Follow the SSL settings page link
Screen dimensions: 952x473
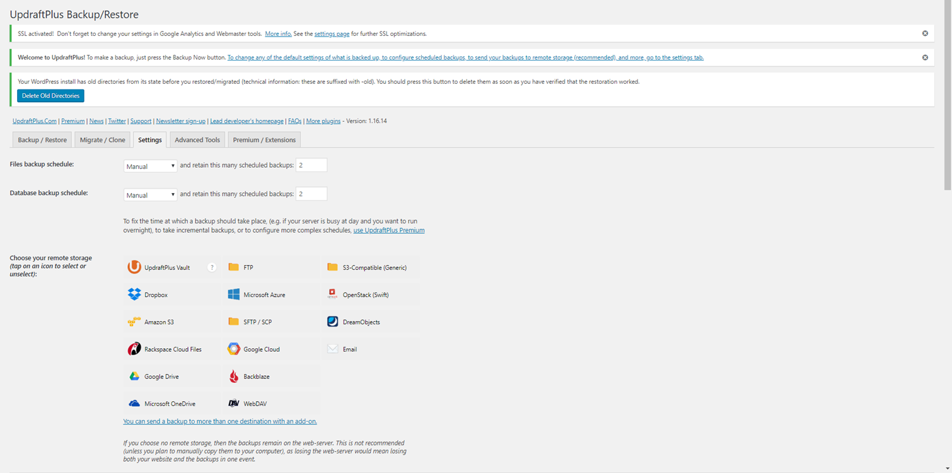point(332,33)
